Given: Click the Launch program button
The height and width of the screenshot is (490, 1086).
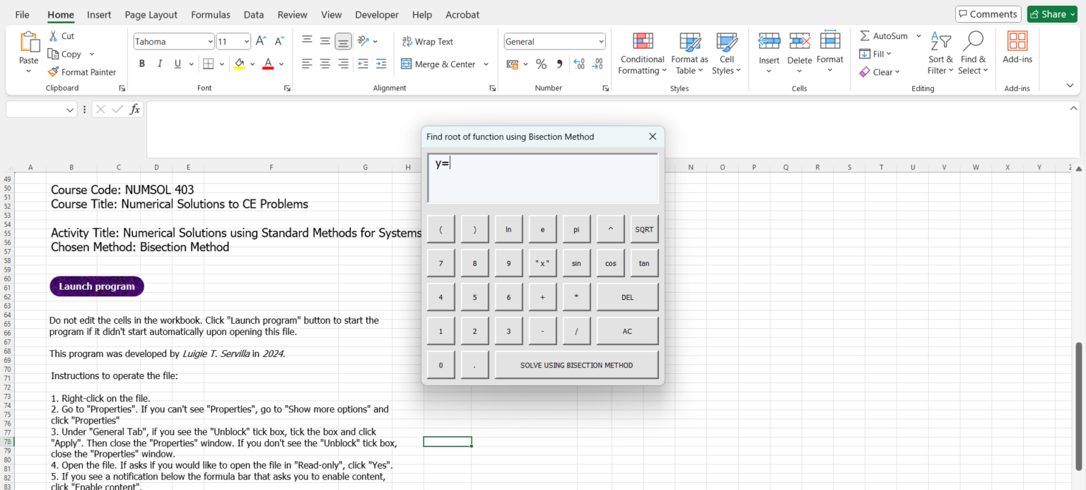Looking at the screenshot, I should (97, 286).
